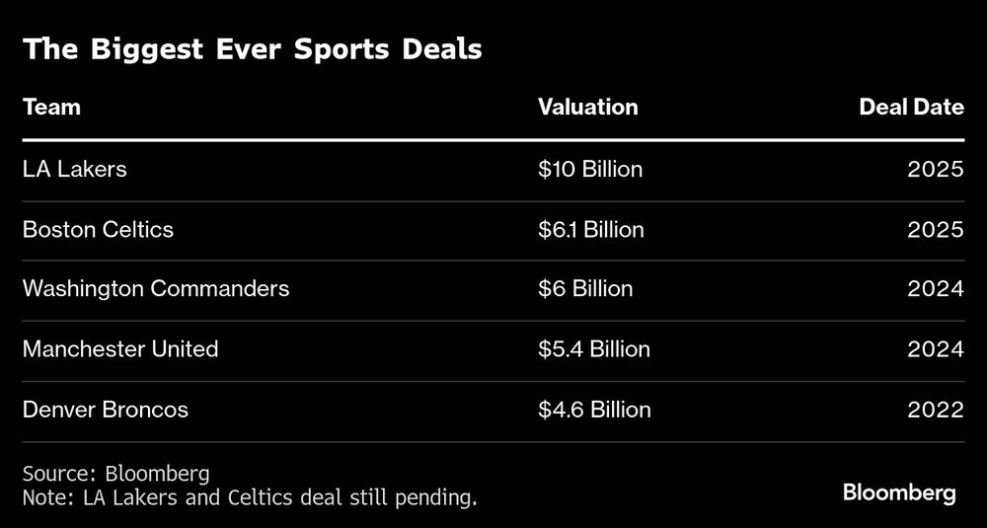
Task: Click the $6.1 Billion valuation cell
Action: (591, 229)
